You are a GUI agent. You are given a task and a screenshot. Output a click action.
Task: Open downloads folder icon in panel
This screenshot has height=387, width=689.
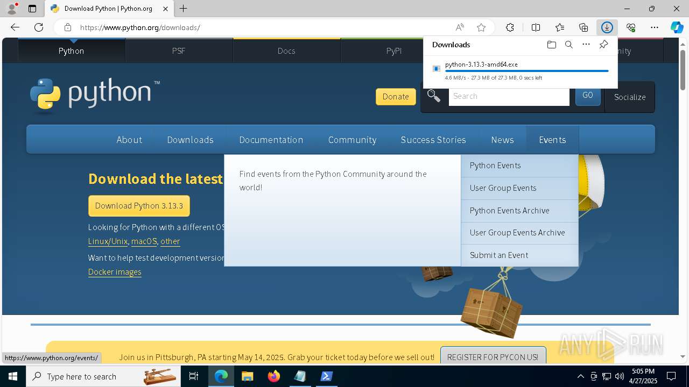(551, 45)
